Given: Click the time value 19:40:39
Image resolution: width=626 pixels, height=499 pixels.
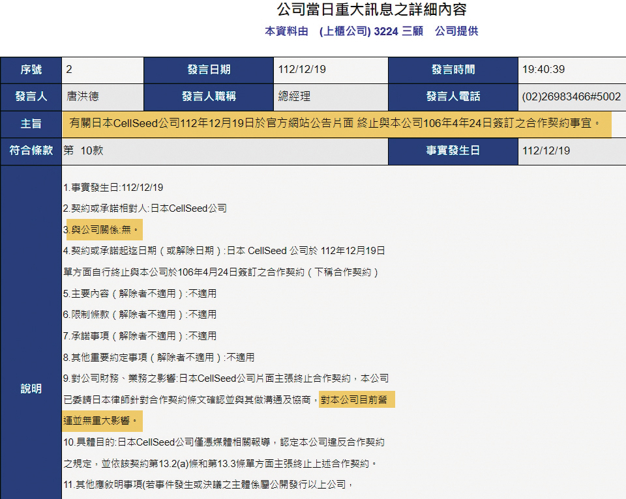Looking at the screenshot, I should pyautogui.click(x=543, y=70).
